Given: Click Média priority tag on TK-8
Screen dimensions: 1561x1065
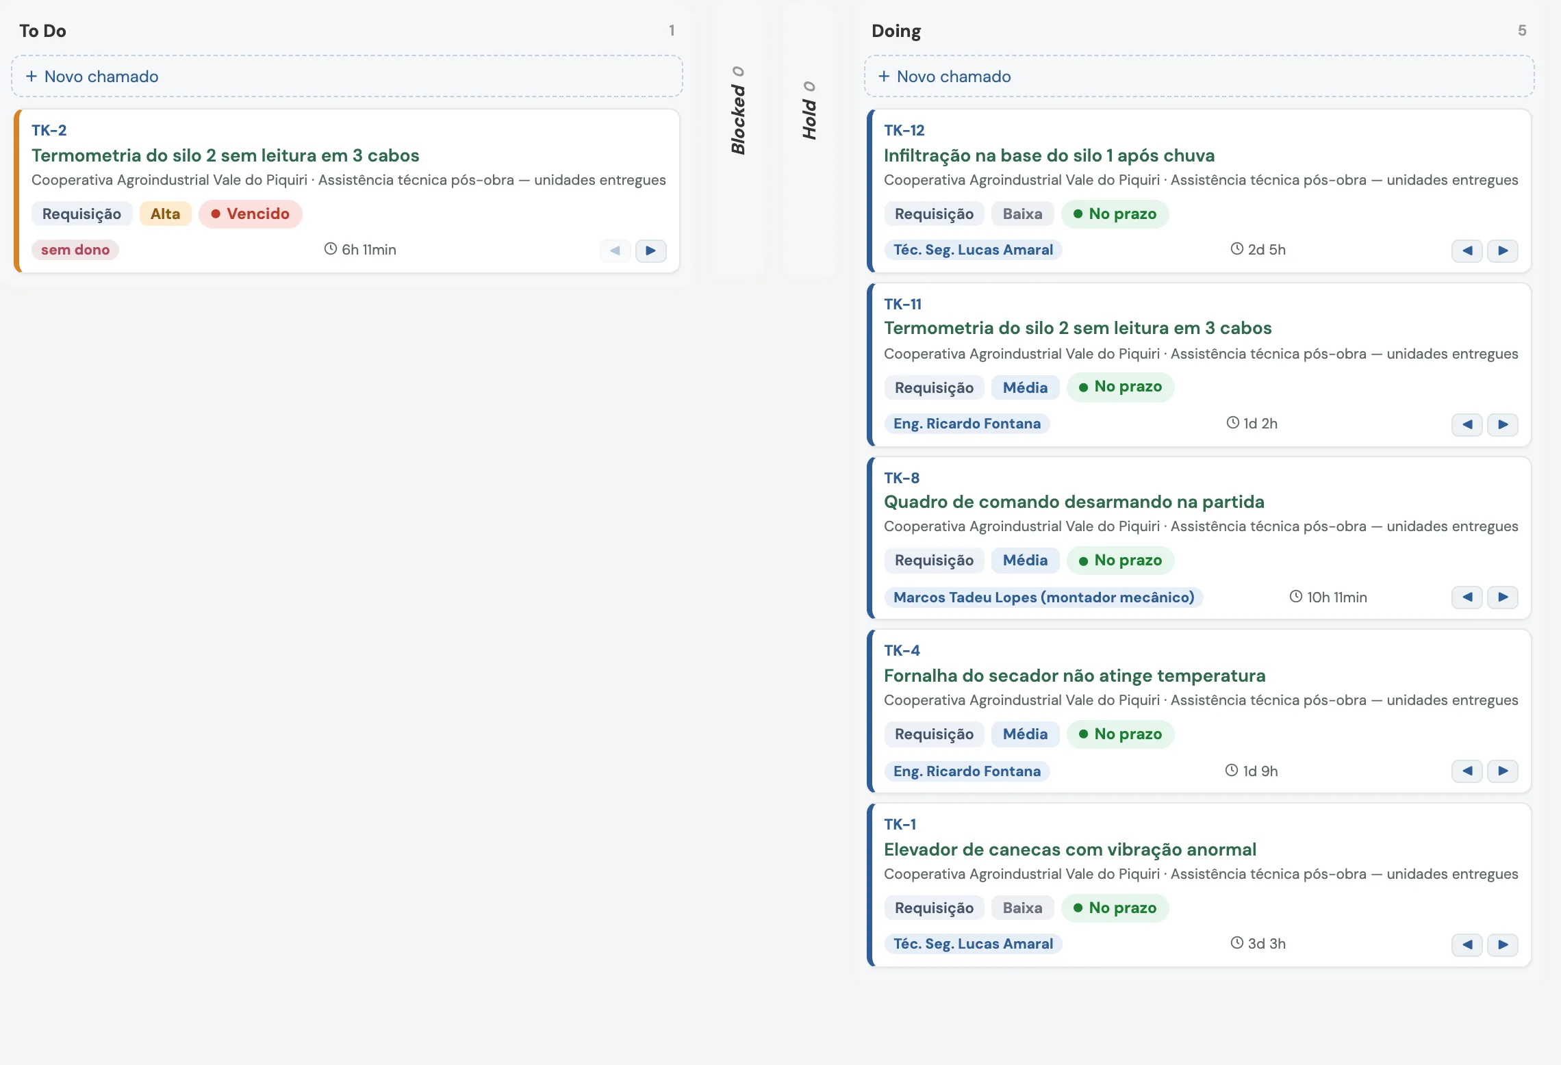Looking at the screenshot, I should click(1025, 560).
